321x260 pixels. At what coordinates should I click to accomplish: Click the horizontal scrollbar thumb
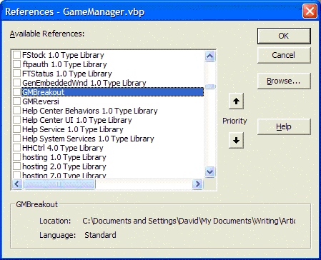pyautogui.click(x=59, y=184)
